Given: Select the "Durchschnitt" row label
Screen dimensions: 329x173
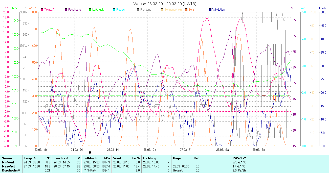Looking at the screenshot, I should click(11, 170).
